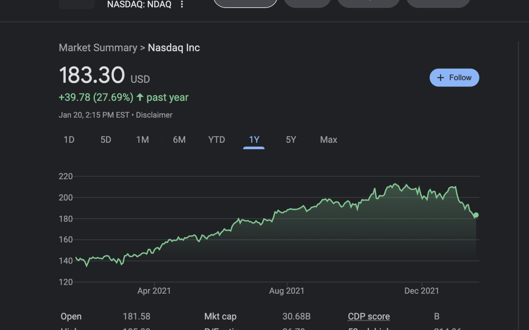Click the 183.30 price value

(x=92, y=75)
